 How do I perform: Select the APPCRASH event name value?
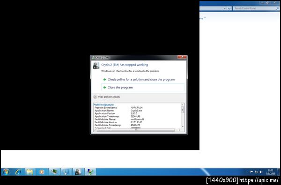coord(137,108)
